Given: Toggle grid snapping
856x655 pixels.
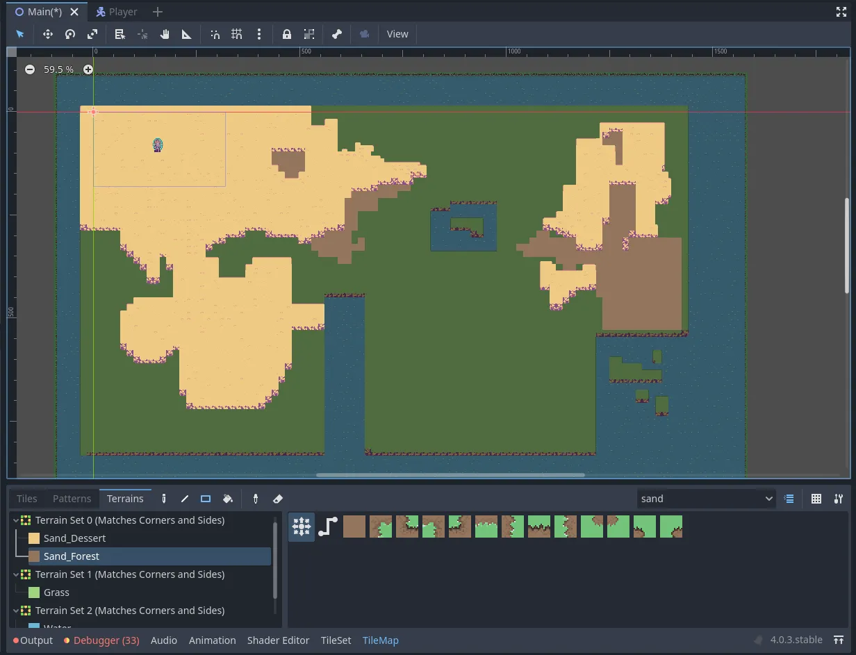Looking at the screenshot, I should [x=237, y=34].
